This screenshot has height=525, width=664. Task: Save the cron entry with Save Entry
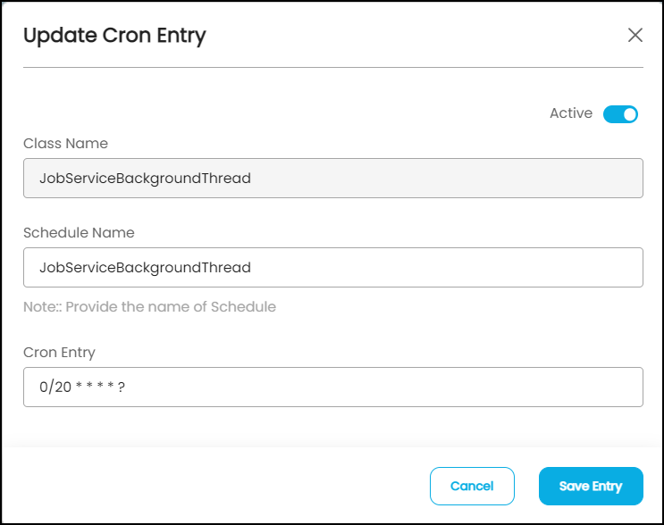tap(591, 486)
